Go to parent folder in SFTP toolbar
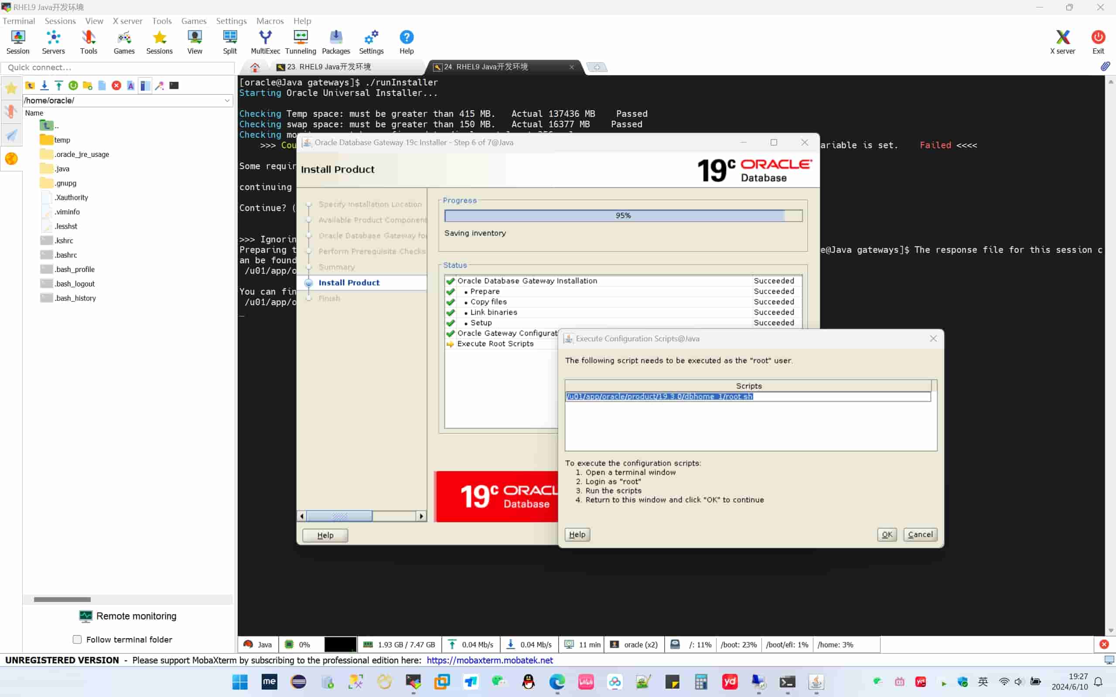 coord(30,85)
